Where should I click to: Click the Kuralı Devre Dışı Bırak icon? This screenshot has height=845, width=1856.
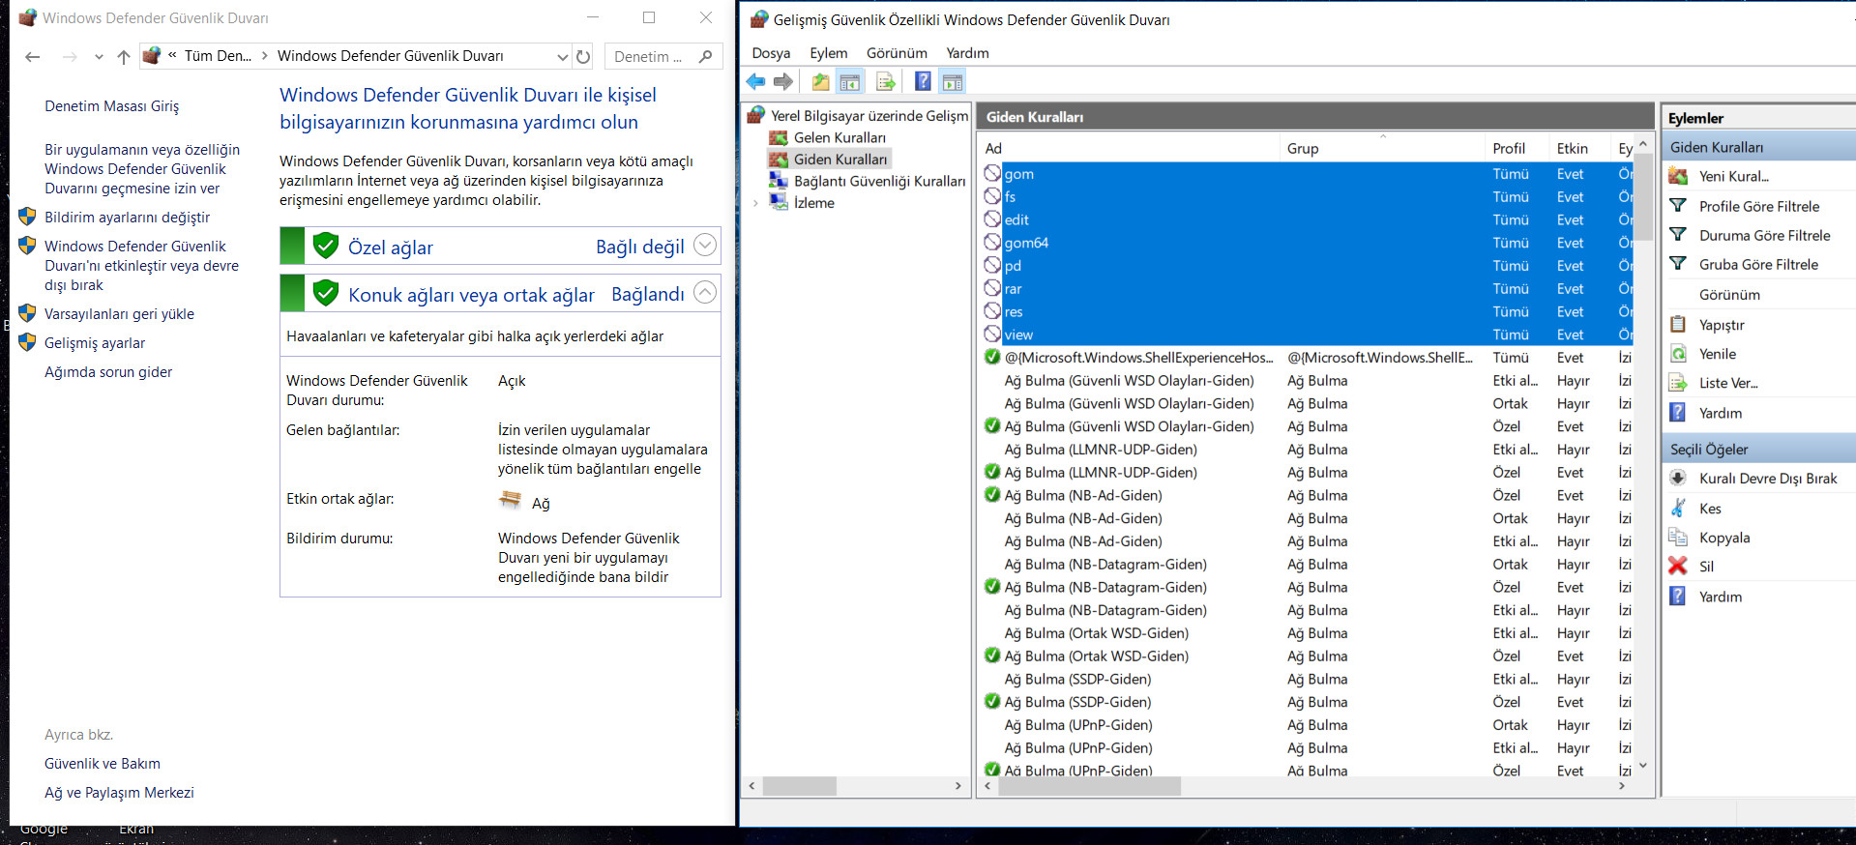[x=1678, y=479]
